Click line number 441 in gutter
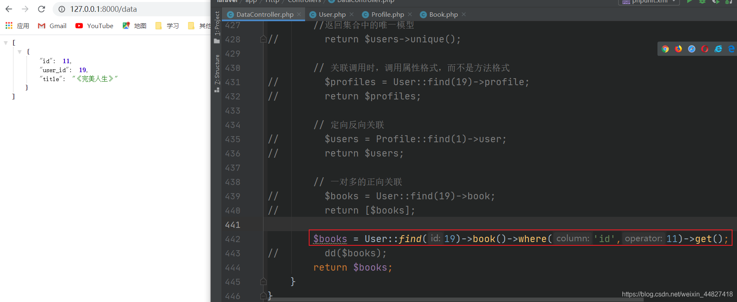The height and width of the screenshot is (302, 737). [232, 225]
